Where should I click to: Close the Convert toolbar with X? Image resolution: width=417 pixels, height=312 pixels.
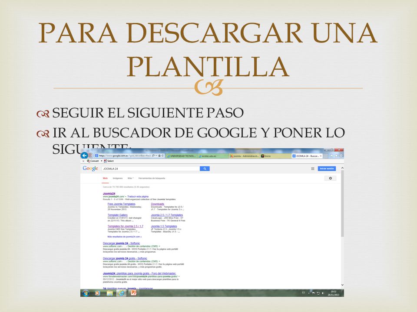83,161
